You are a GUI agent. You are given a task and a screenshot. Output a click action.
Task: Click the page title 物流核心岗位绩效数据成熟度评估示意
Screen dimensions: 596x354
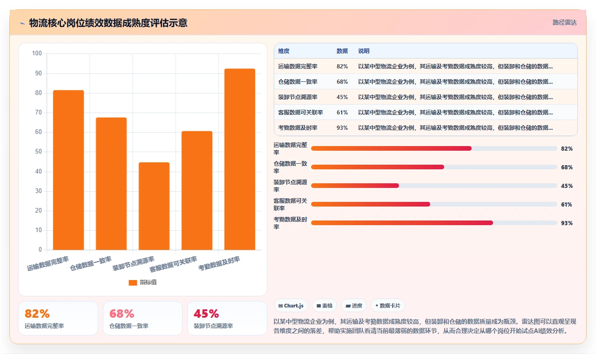(108, 23)
